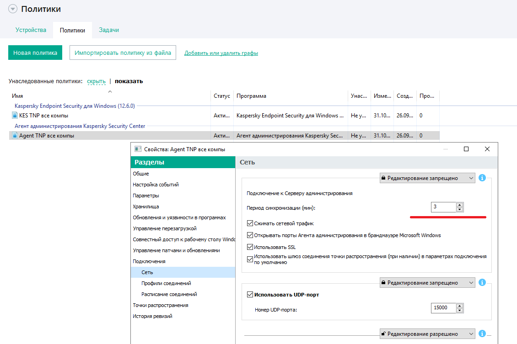Click the Новая политика button

click(x=35, y=53)
